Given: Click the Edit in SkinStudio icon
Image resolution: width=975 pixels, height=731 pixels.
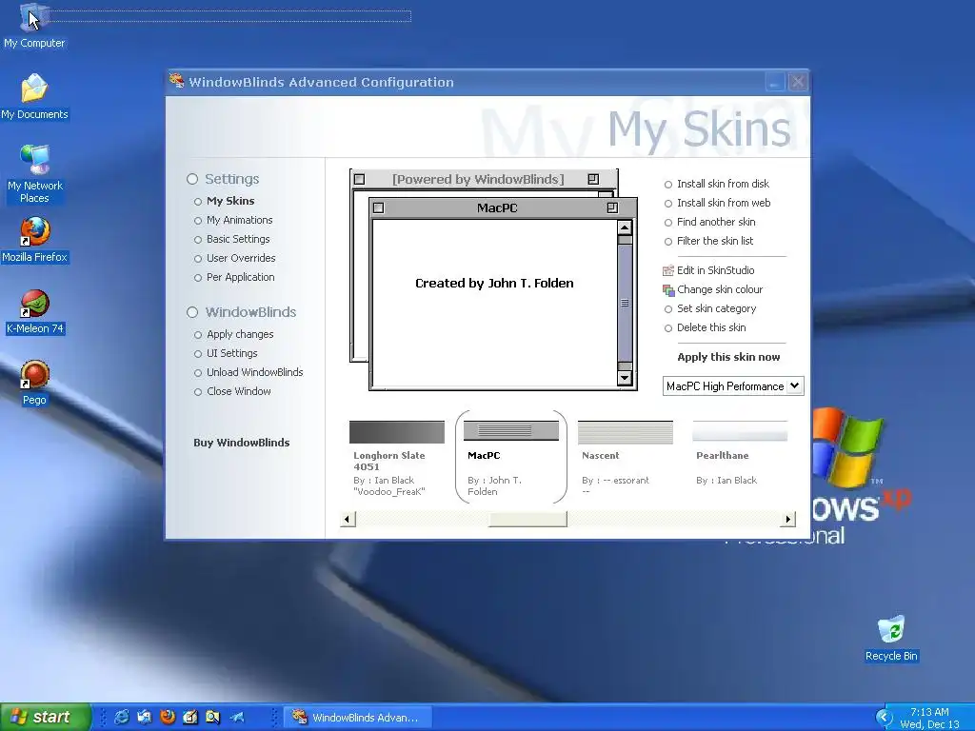Looking at the screenshot, I should tap(668, 270).
